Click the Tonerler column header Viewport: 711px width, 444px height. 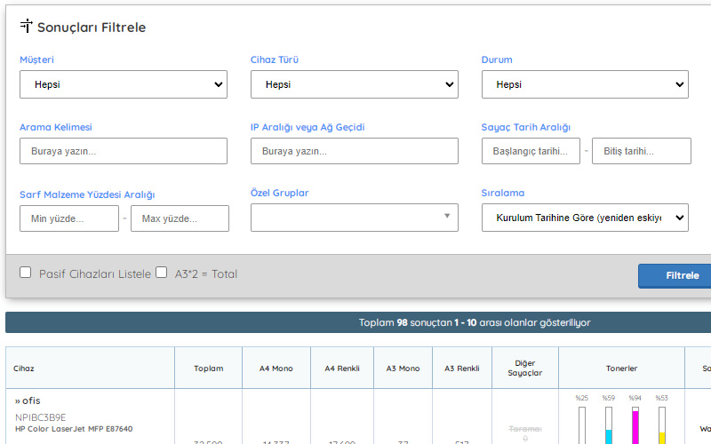621,368
